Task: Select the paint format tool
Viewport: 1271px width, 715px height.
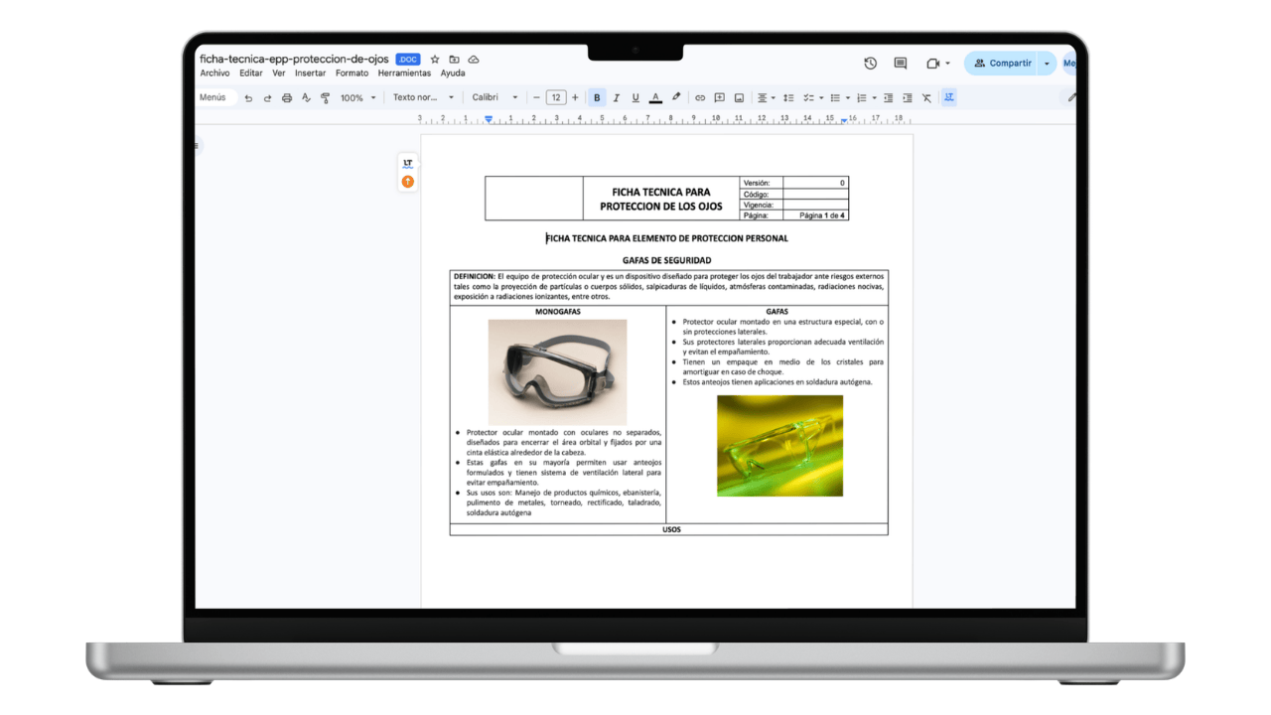Action: tap(325, 97)
